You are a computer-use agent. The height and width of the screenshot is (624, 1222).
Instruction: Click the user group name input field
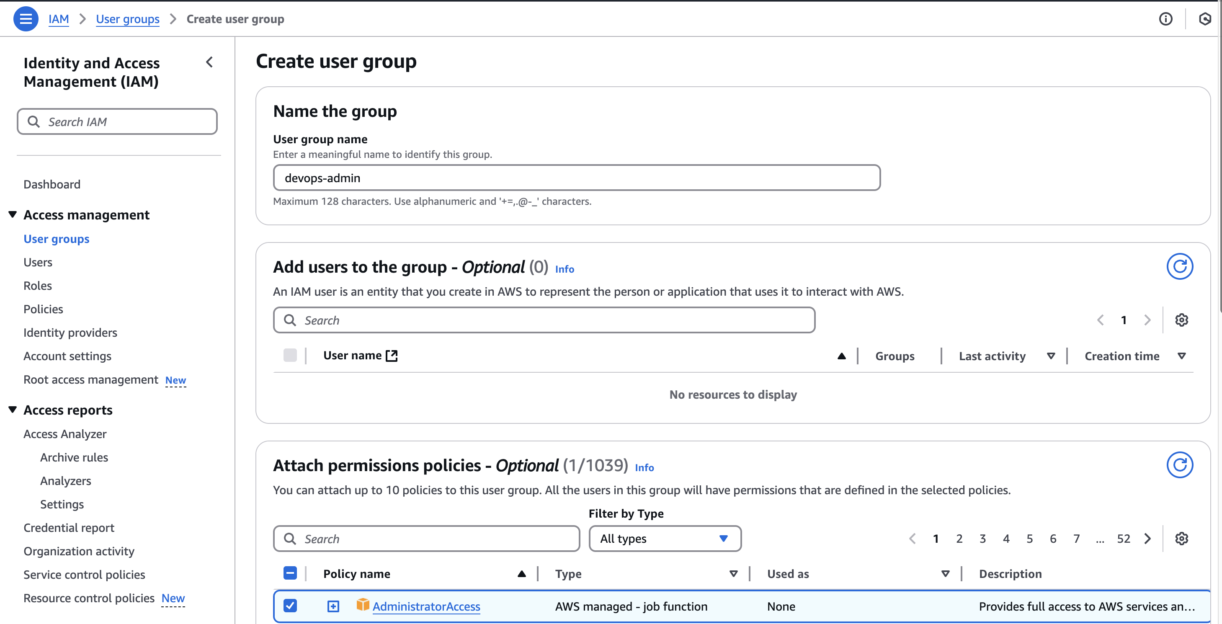click(576, 178)
